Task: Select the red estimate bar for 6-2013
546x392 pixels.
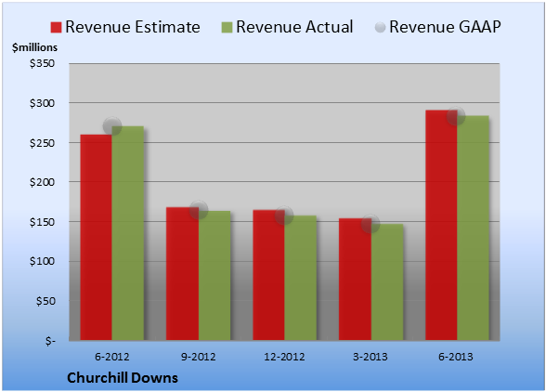Action: (441, 225)
